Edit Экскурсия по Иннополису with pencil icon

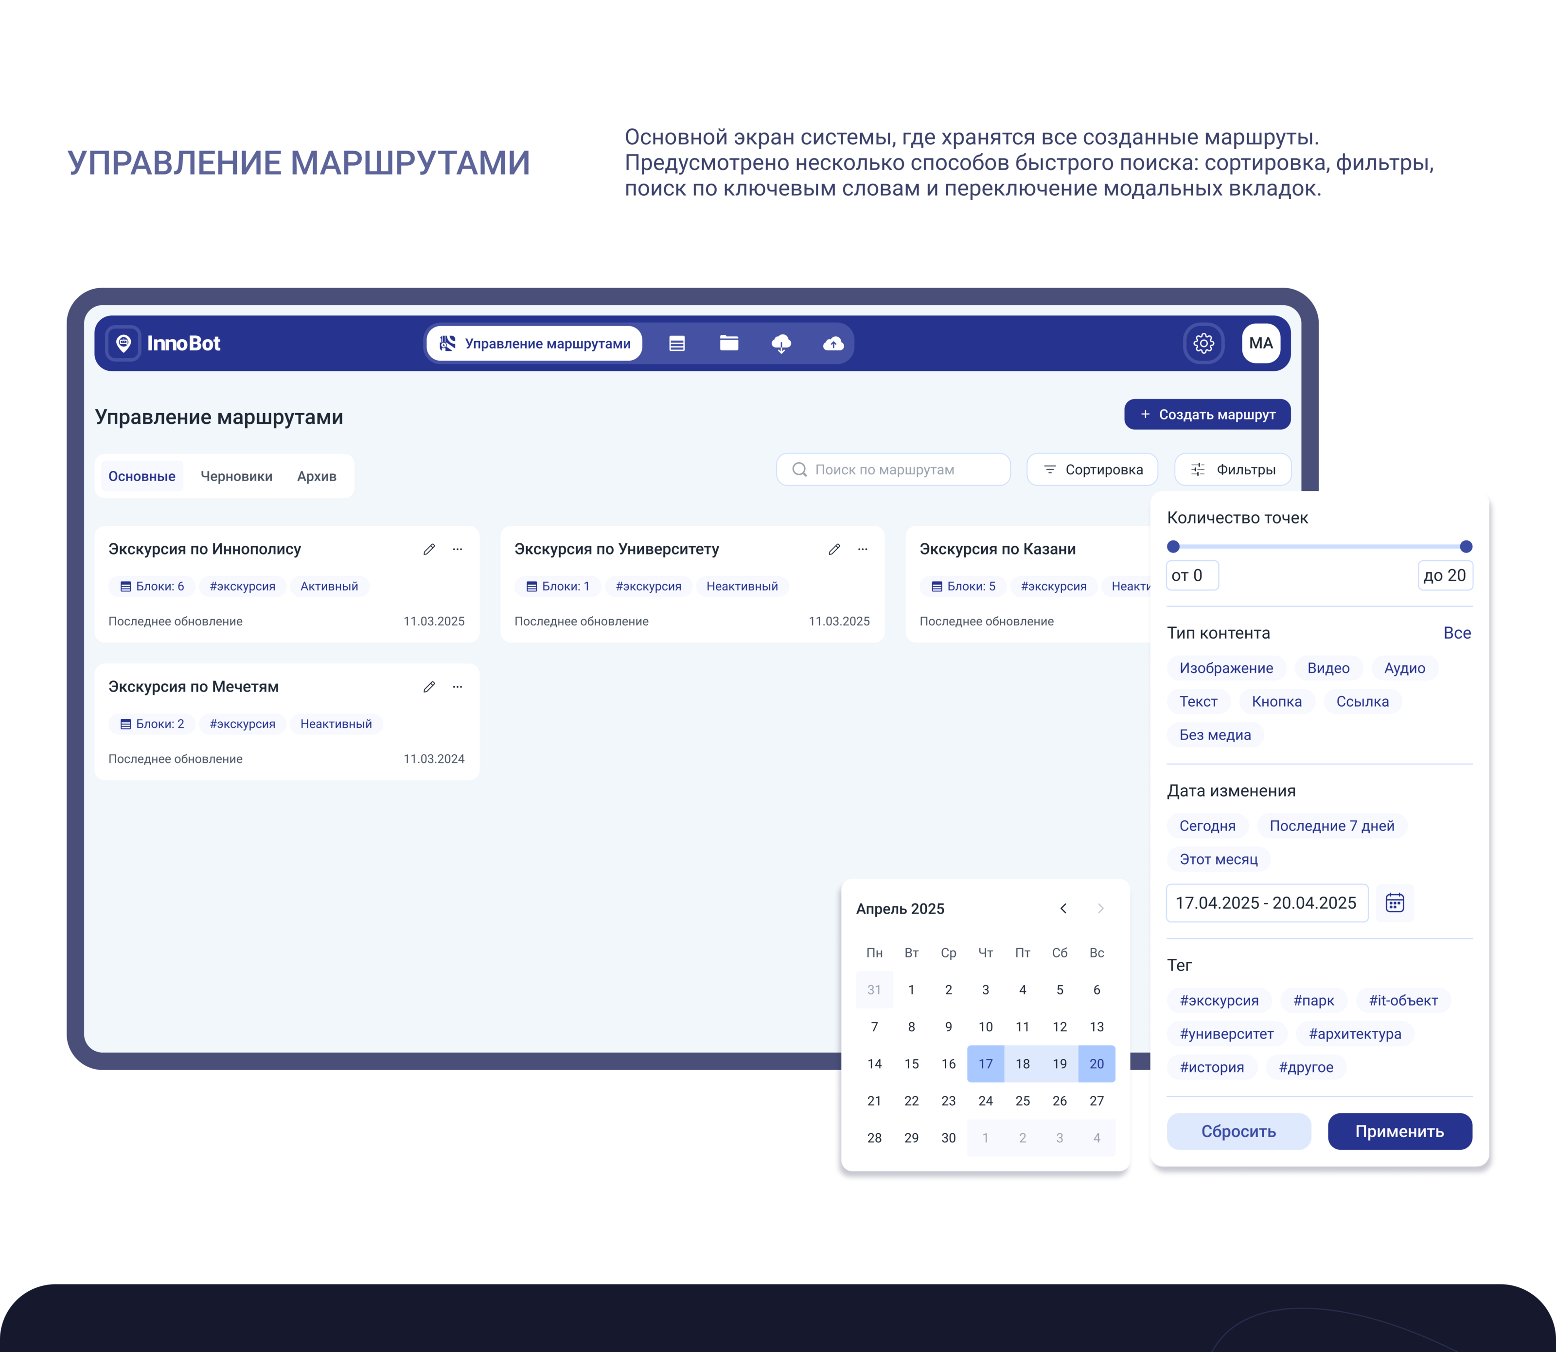[429, 549]
